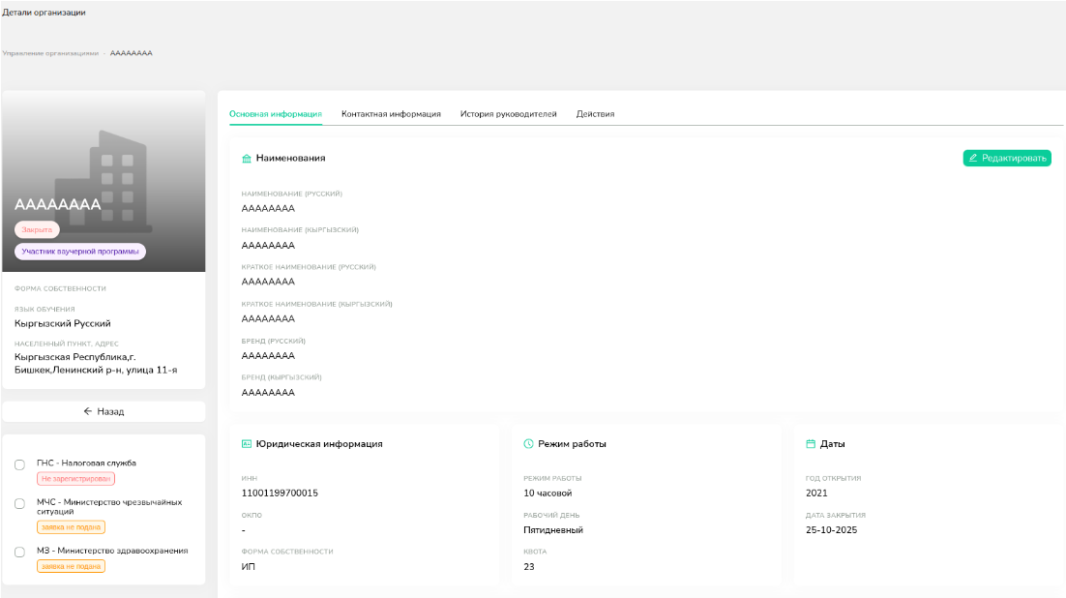
Task: Click the AAAAAAAA title on the organization card
Action: point(58,204)
